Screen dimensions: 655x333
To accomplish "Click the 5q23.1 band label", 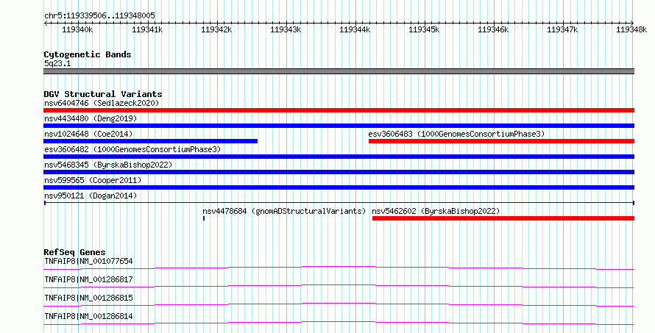I will click(x=57, y=63).
